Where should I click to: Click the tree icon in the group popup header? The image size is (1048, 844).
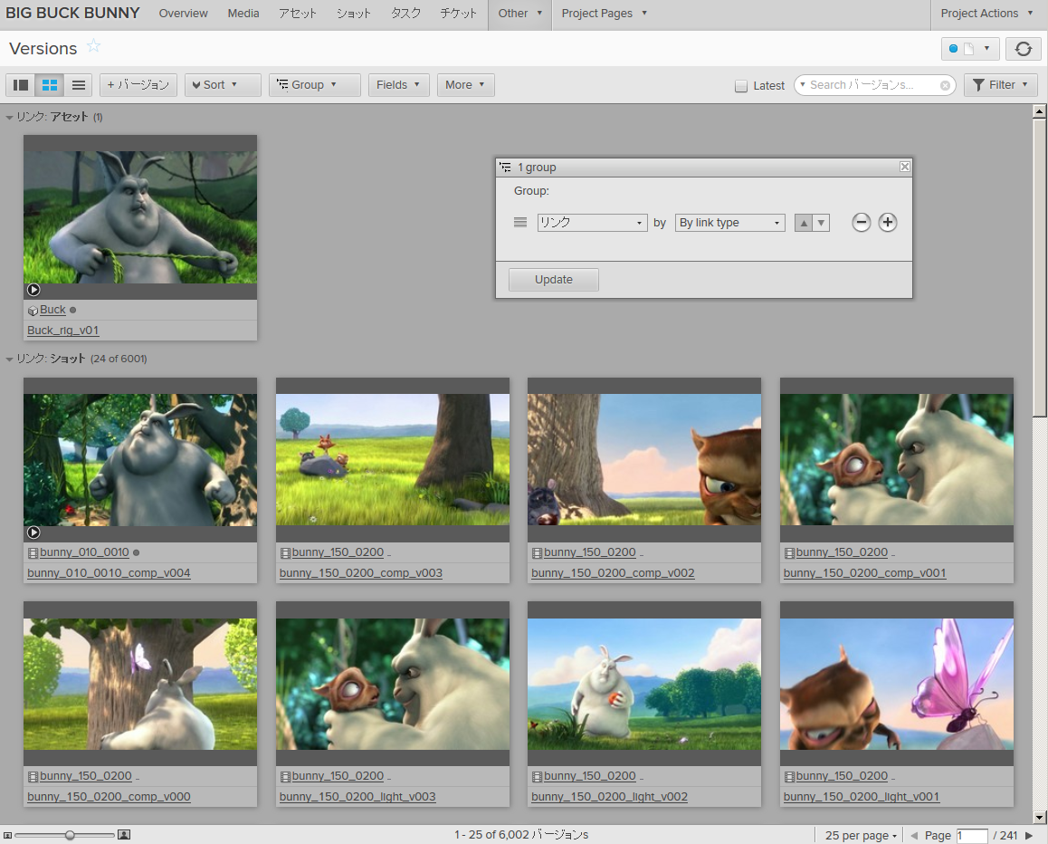(x=505, y=168)
